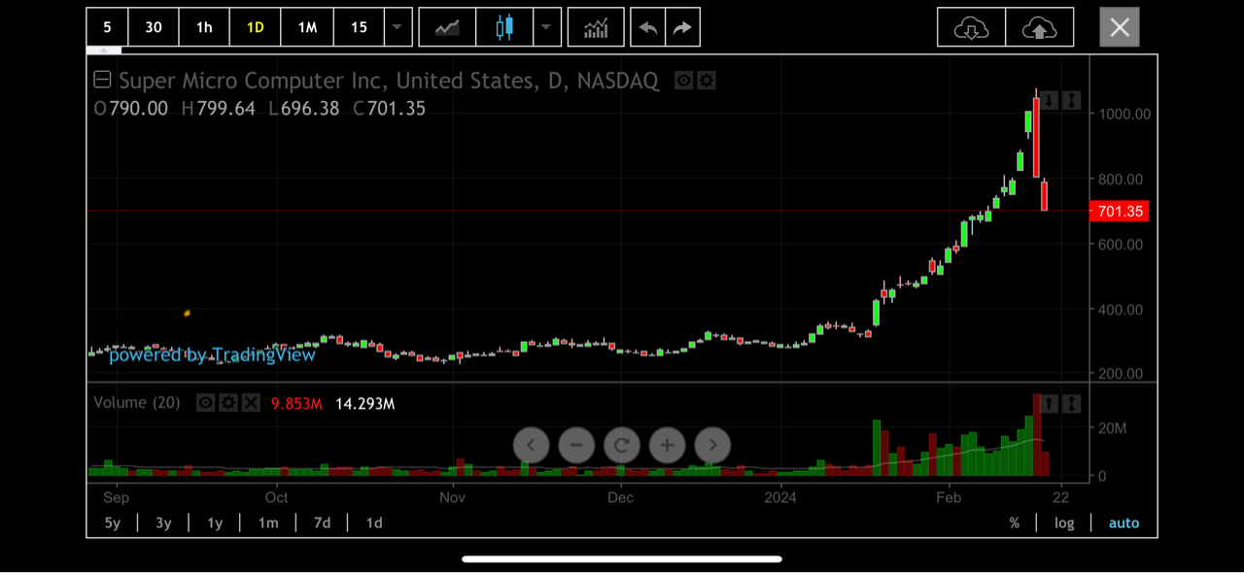Undo the last chart action
1244x573 pixels.
[648, 27]
